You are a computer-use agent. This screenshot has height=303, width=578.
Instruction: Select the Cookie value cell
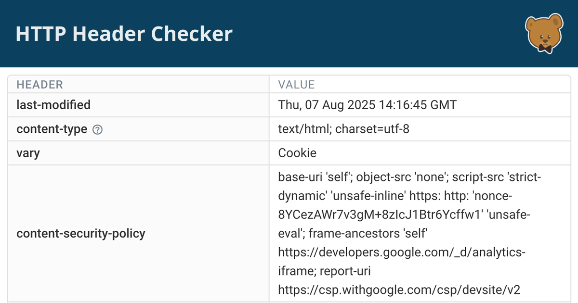click(297, 153)
